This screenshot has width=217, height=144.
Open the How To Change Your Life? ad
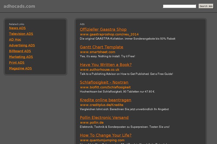click(106, 135)
